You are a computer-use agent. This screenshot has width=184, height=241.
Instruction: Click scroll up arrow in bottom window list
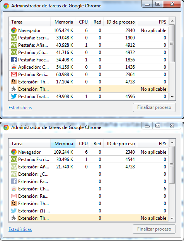pyautogui.click(x=172, y=143)
